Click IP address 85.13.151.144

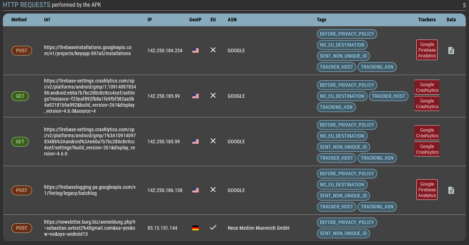162,228
